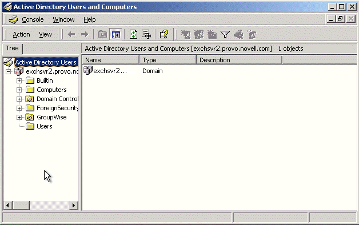Select the GroupWise organizational unit
This screenshot has height=225, width=359.
[51, 117]
